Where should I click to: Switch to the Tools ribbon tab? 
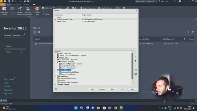coord(9,5)
